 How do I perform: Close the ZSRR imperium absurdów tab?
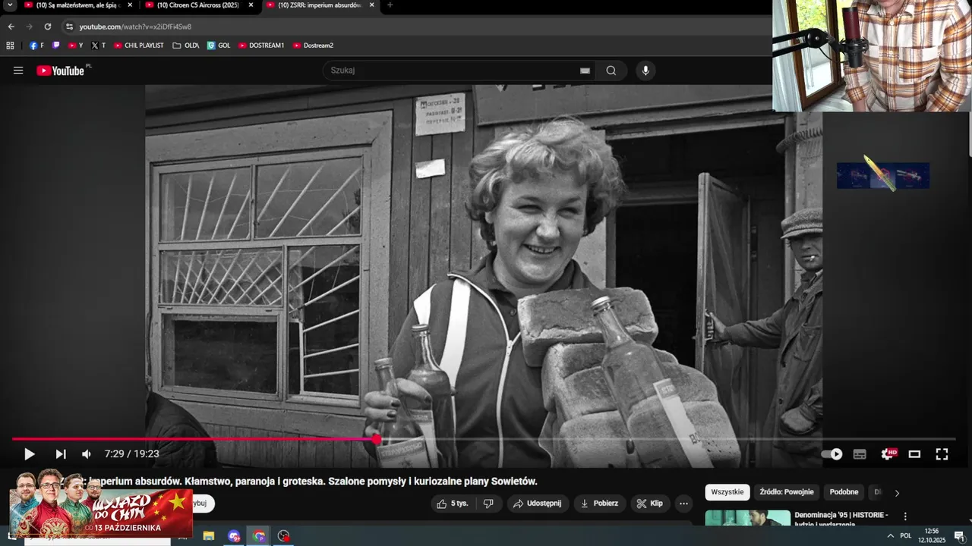(371, 5)
